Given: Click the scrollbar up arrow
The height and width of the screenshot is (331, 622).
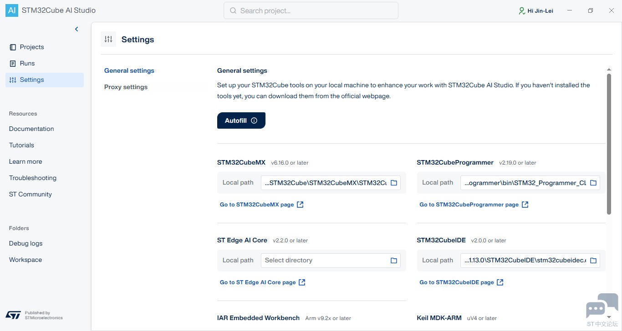Looking at the screenshot, I should click(609, 70).
